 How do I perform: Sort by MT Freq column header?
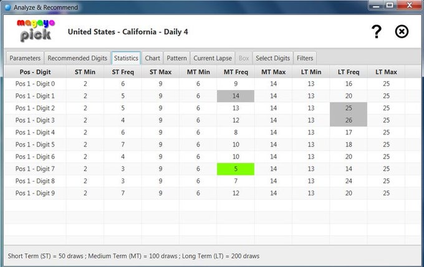tap(236, 72)
